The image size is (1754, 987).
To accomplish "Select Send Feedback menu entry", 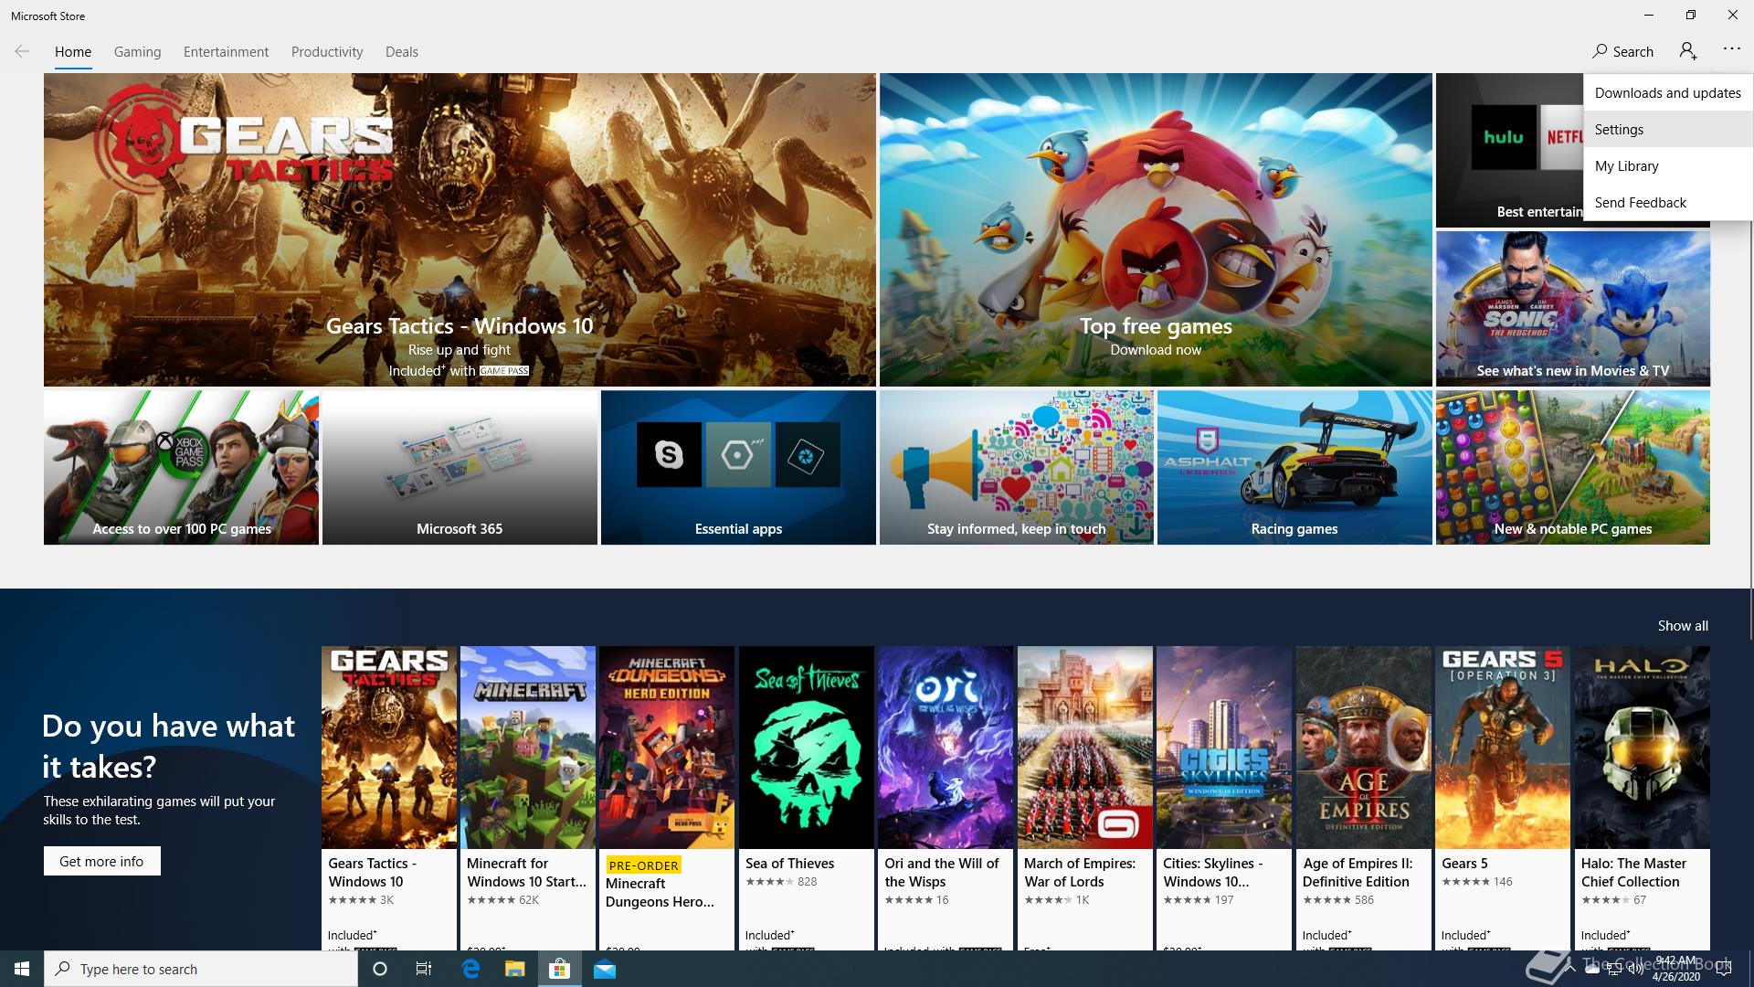I will 1668,202.
